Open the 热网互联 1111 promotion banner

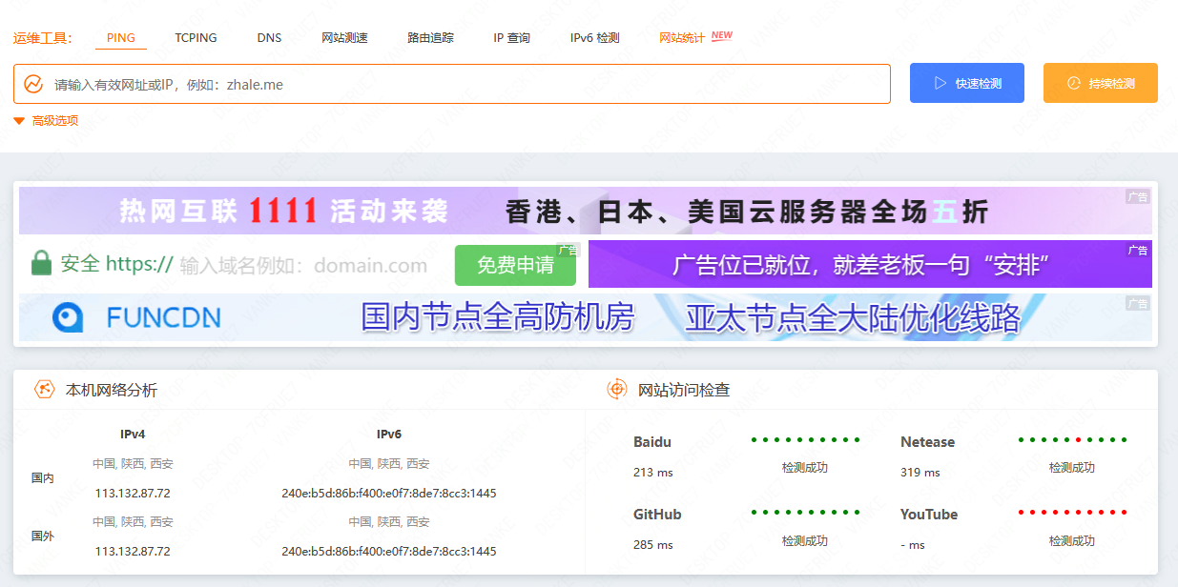pos(585,211)
